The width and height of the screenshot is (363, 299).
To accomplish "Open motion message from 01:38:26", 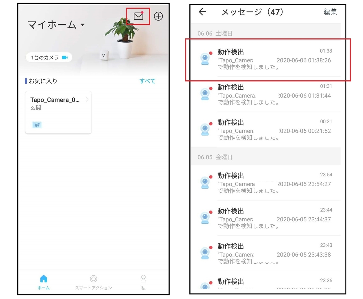I will [266, 59].
